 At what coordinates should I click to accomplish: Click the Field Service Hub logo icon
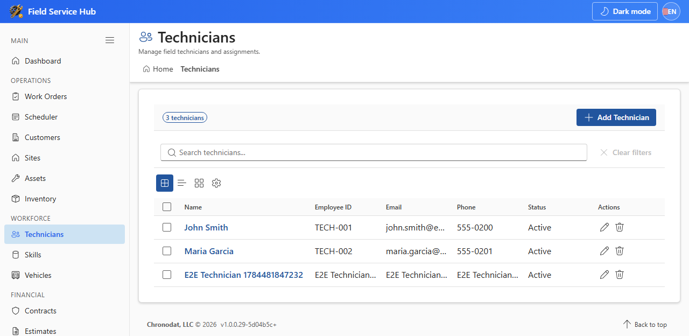point(16,11)
